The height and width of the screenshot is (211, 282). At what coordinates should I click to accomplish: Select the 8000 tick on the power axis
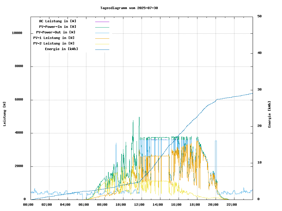pos(19,66)
